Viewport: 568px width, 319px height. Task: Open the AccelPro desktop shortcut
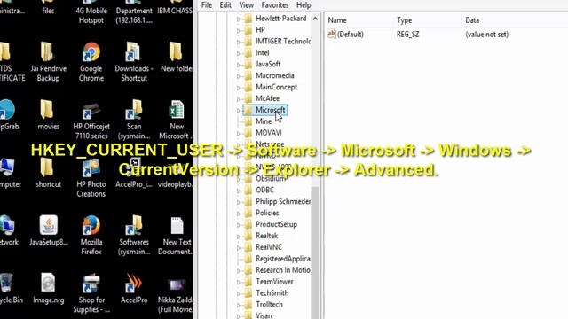(x=134, y=284)
